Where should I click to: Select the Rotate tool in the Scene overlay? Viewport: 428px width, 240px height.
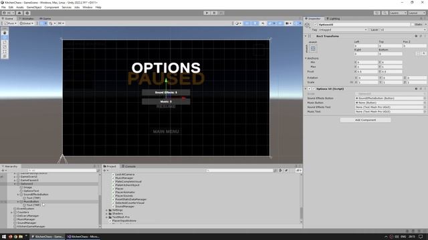tap(5, 42)
